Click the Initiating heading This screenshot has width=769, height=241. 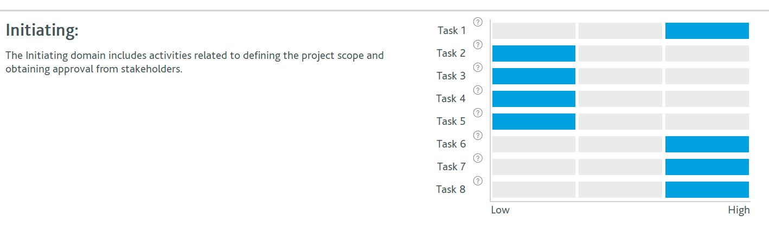(x=42, y=30)
